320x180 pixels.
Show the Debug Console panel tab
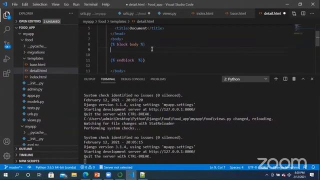133,79
